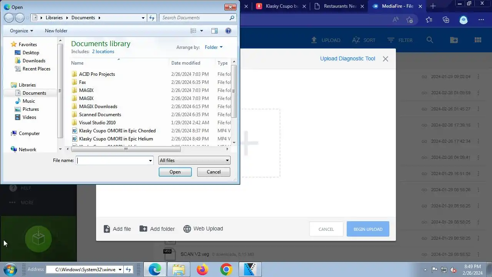Open Firefox from the taskbar

tap(202, 270)
